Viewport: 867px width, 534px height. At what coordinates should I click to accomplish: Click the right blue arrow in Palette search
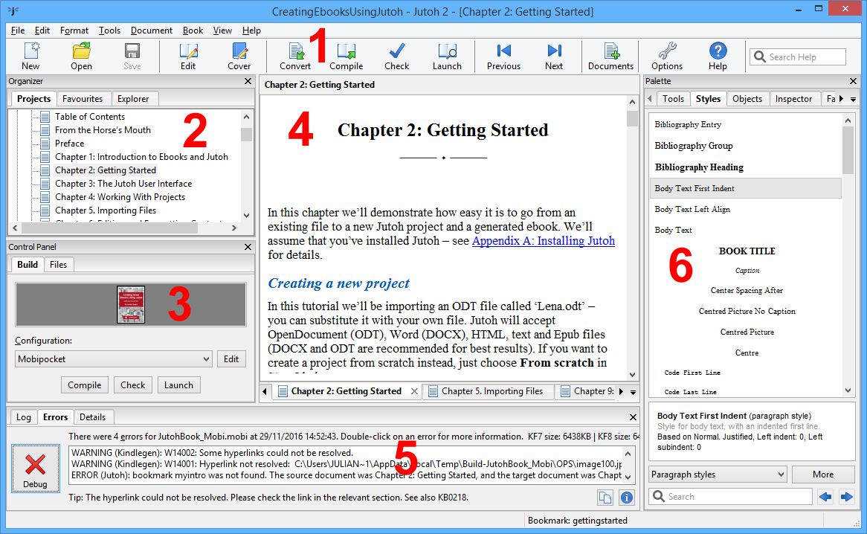[x=846, y=497]
